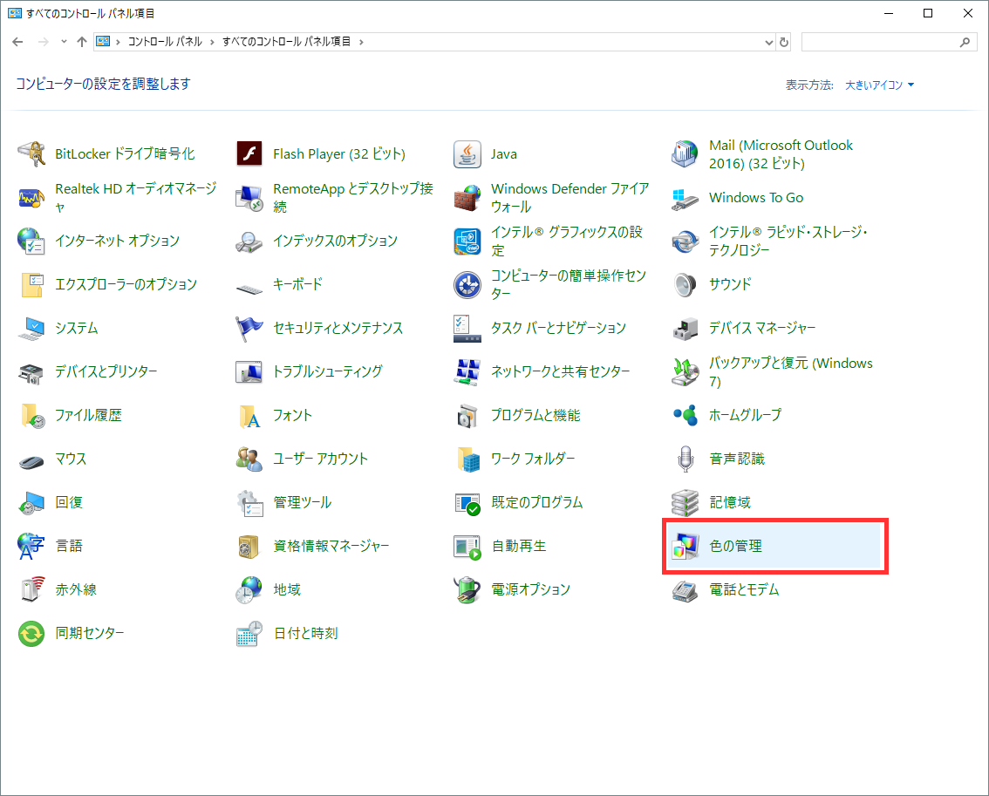The width and height of the screenshot is (989, 796).
Task: Click the refresh button beside address bar
Action: pos(784,42)
